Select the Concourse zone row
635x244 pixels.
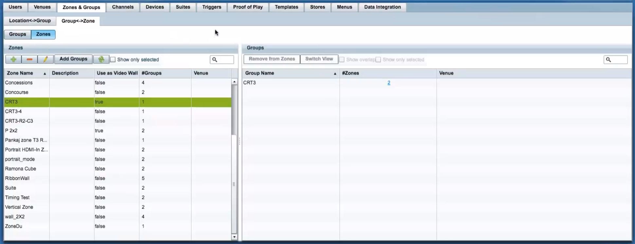coord(118,92)
